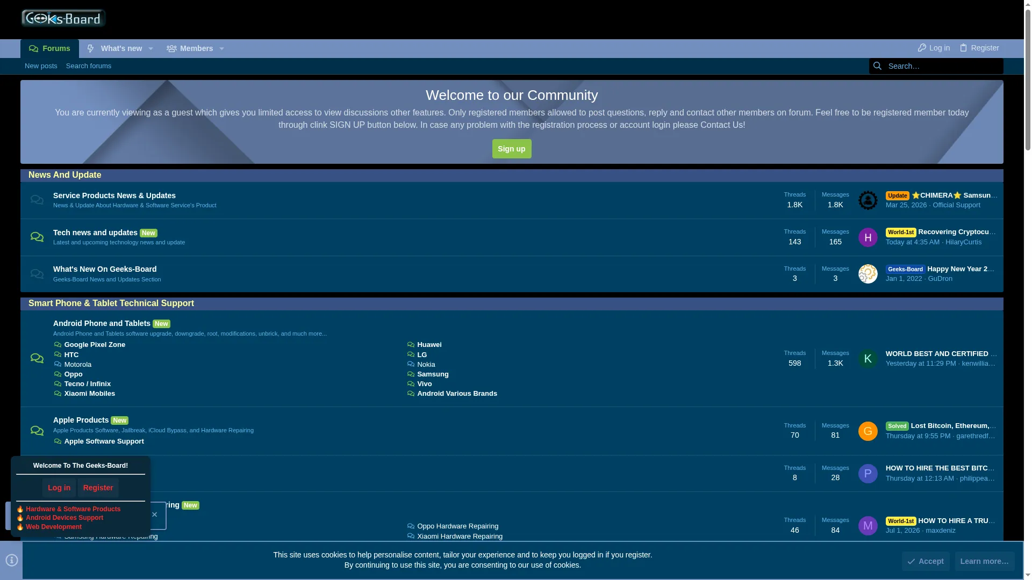Click the orange G avatar icon
This screenshot has height=580, width=1032.
pos(868,431)
